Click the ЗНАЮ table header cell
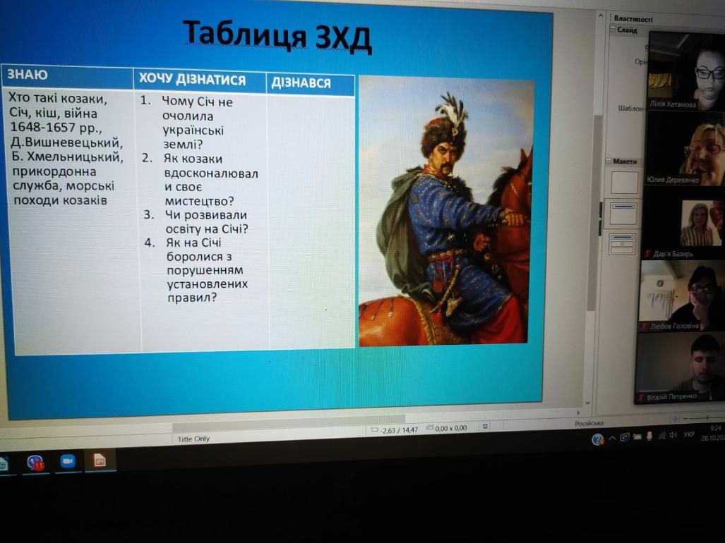This screenshot has width=725, height=543. coord(68,75)
